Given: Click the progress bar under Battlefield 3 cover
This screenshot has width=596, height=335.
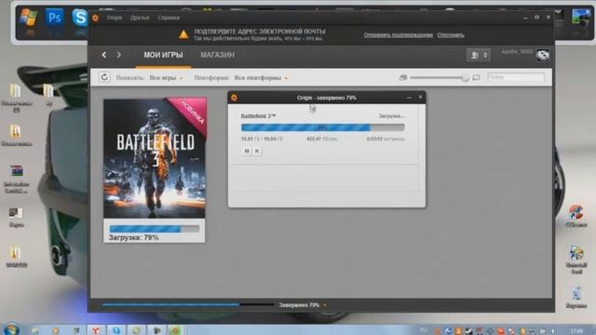Looking at the screenshot, I should click(x=155, y=229).
